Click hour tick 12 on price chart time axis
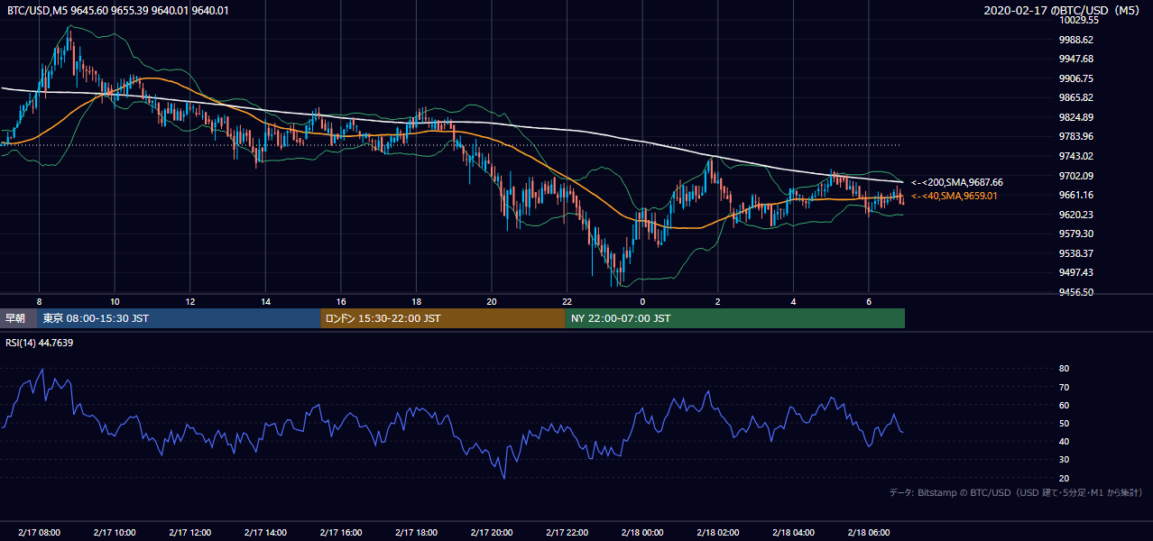This screenshot has height=541, width=1153. (190, 301)
